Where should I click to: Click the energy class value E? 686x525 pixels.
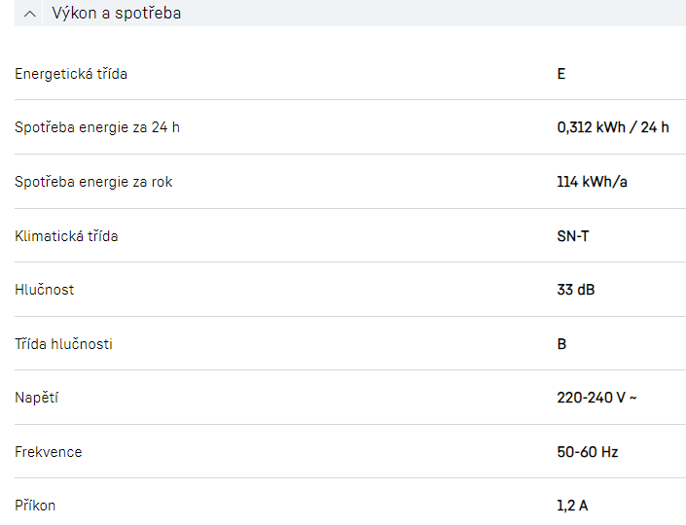click(561, 74)
